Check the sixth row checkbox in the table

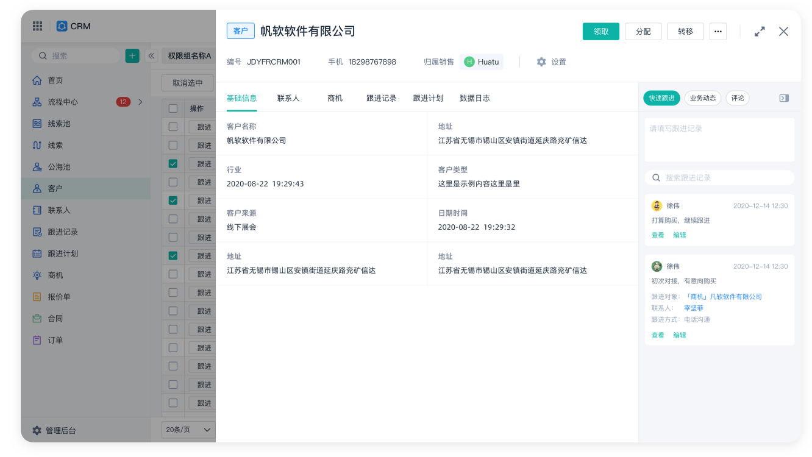tap(173, 218)
